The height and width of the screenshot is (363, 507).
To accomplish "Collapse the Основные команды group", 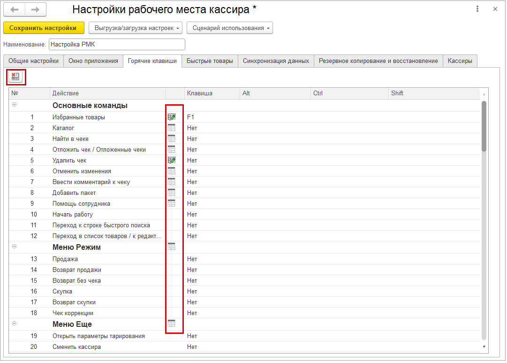I will click(x=14, y=105).
